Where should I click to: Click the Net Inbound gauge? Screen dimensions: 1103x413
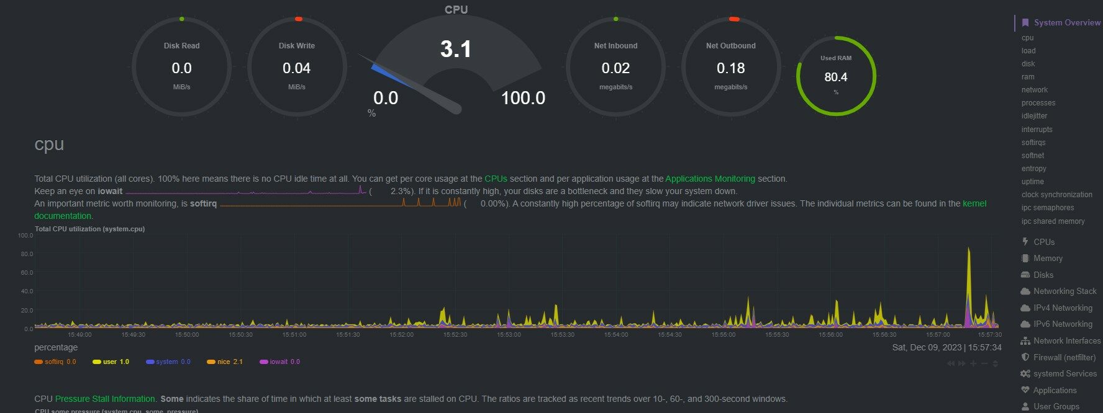615,66
